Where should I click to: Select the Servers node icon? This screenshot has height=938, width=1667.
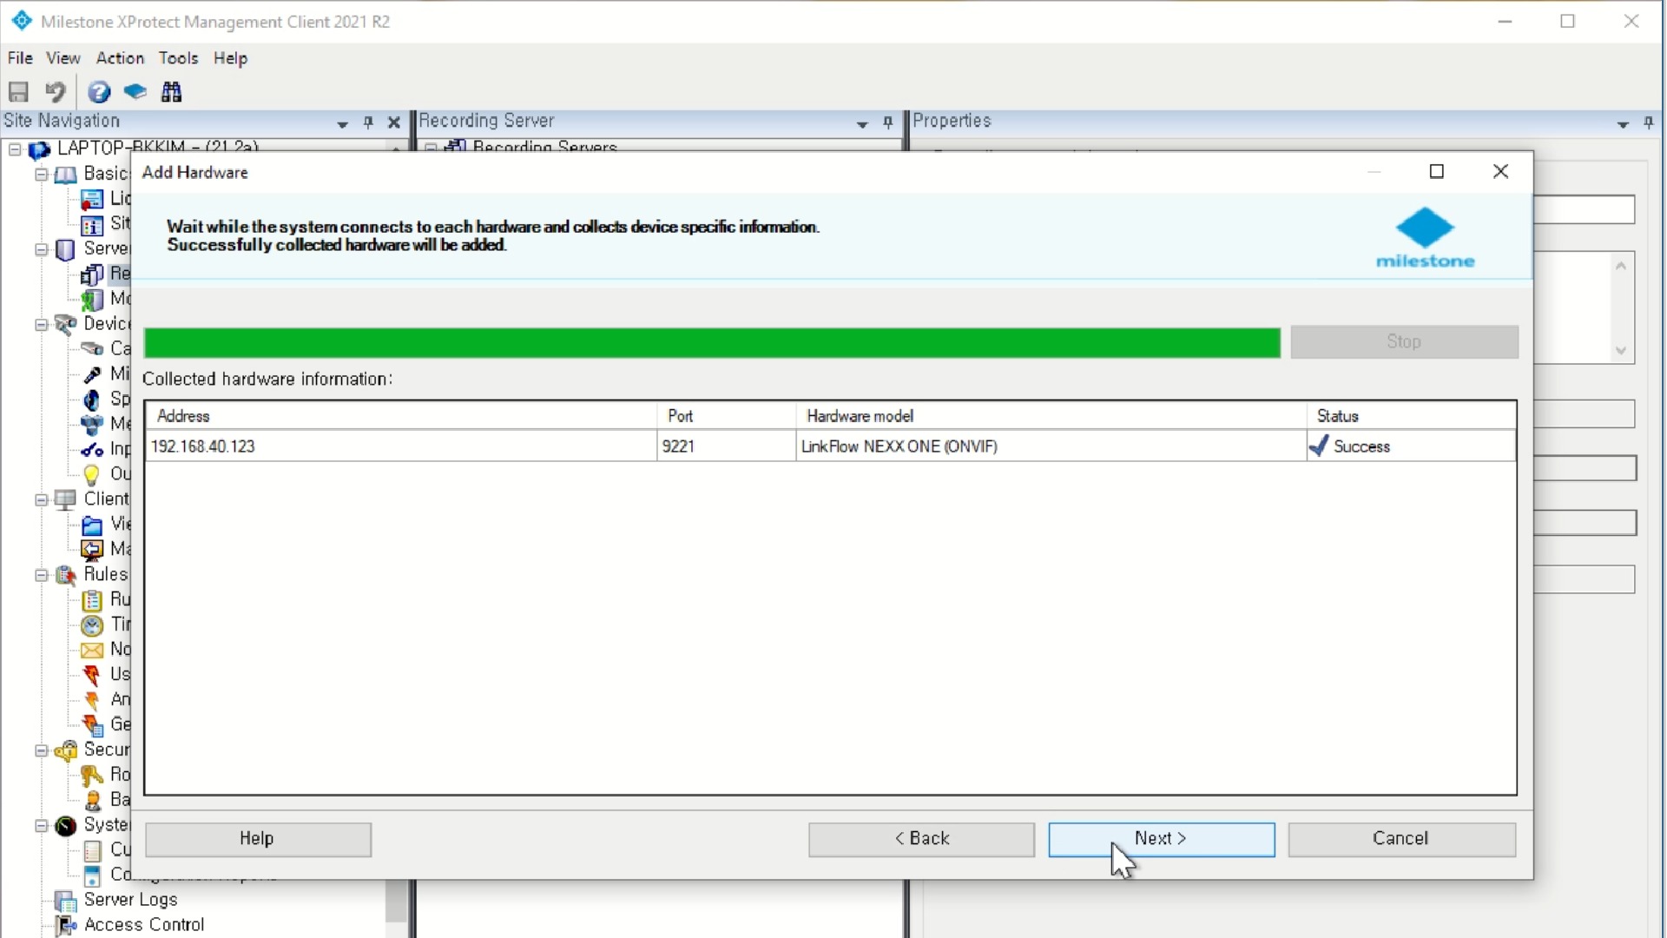pyautogui.click(x=66, y=249)
